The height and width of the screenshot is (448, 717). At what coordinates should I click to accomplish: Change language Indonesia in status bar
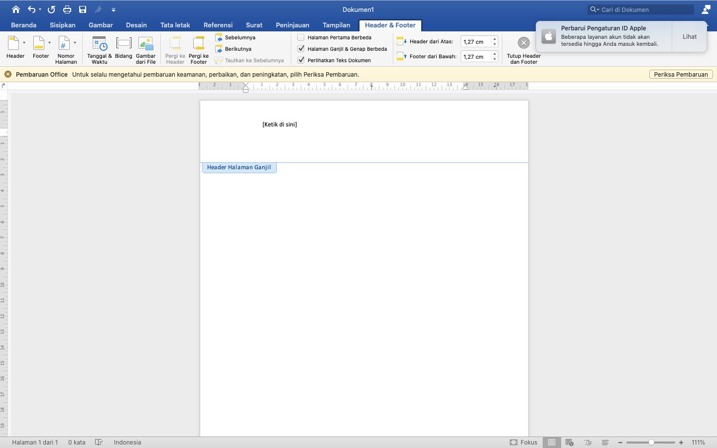coord(127,442)
